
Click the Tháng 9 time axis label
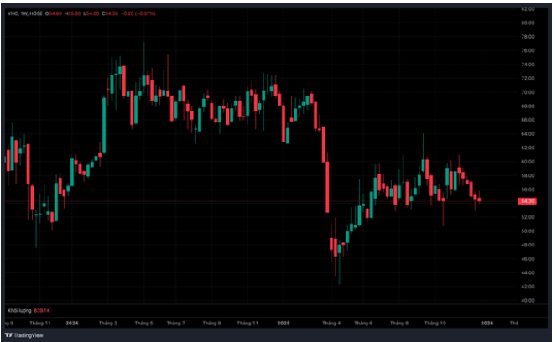211,324
